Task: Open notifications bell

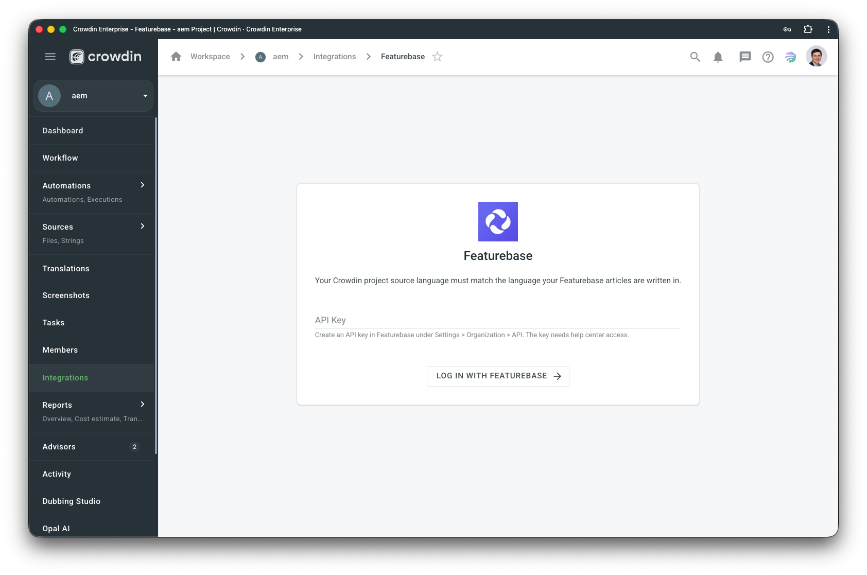Action: [718, 57]
